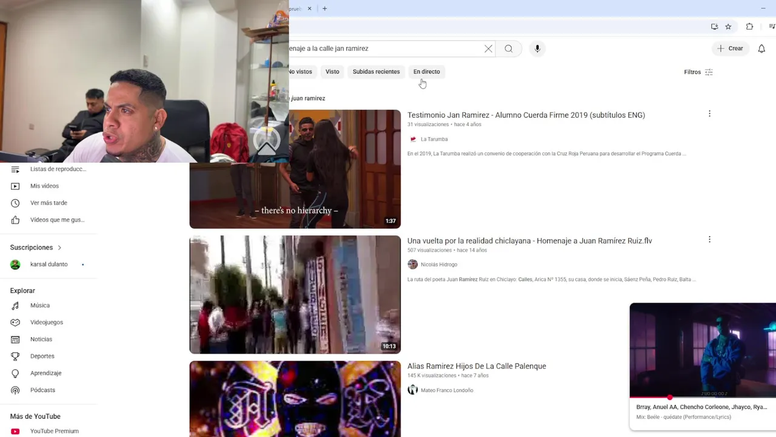
Task: Click the search snippet about La Tarumba 2019
Action: (546, 154)
